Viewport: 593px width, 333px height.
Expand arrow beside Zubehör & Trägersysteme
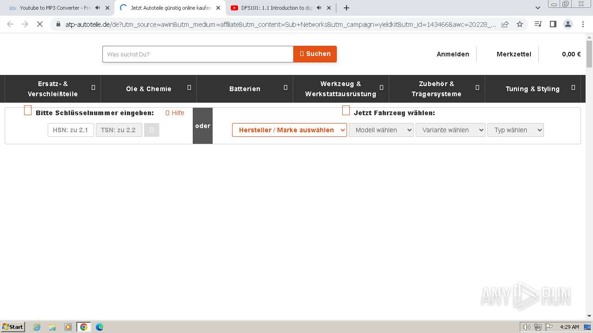coord(477,87)
